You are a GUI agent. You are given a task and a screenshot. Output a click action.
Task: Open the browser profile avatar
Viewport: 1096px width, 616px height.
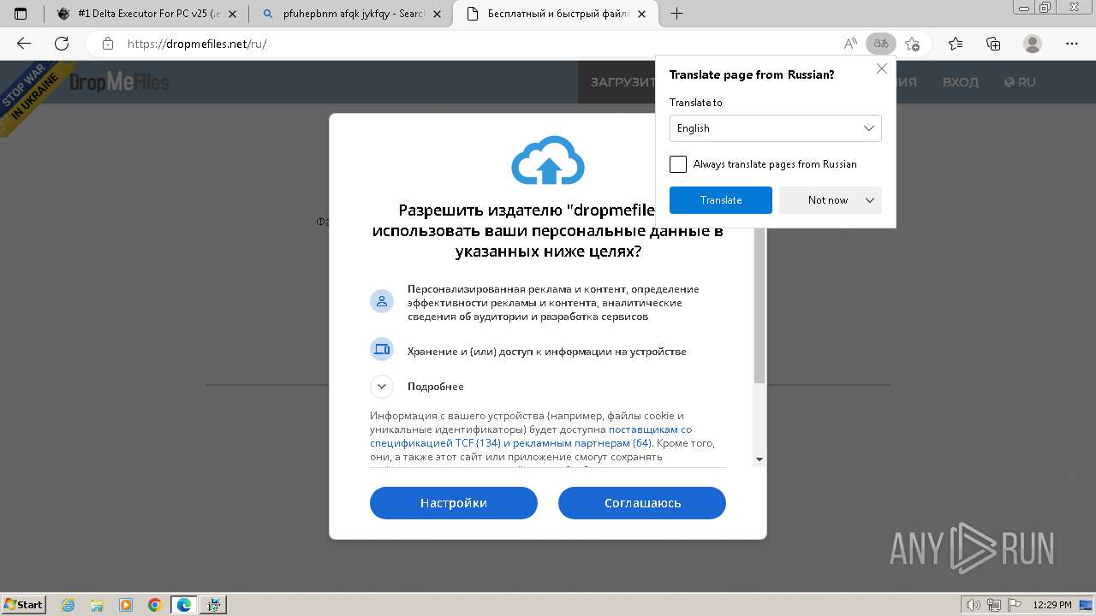point(1033,44)
